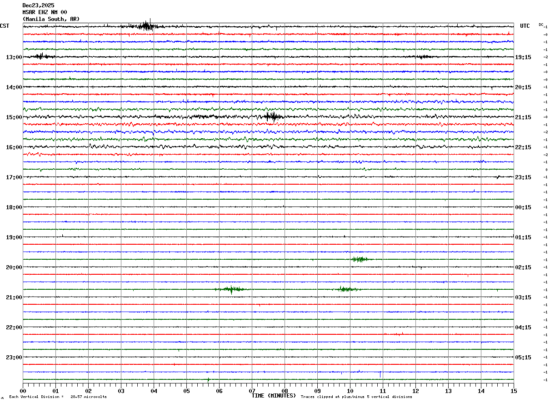
Task: Click the 00:15 UTC time label
Action: [x=523, y=207]
